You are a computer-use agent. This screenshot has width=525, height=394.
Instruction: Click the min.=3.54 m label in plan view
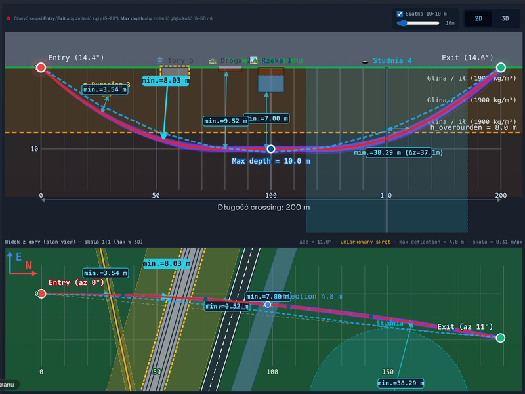[105, 273]
